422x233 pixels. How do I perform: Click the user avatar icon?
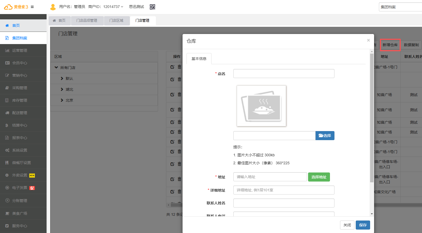point(53,7)
